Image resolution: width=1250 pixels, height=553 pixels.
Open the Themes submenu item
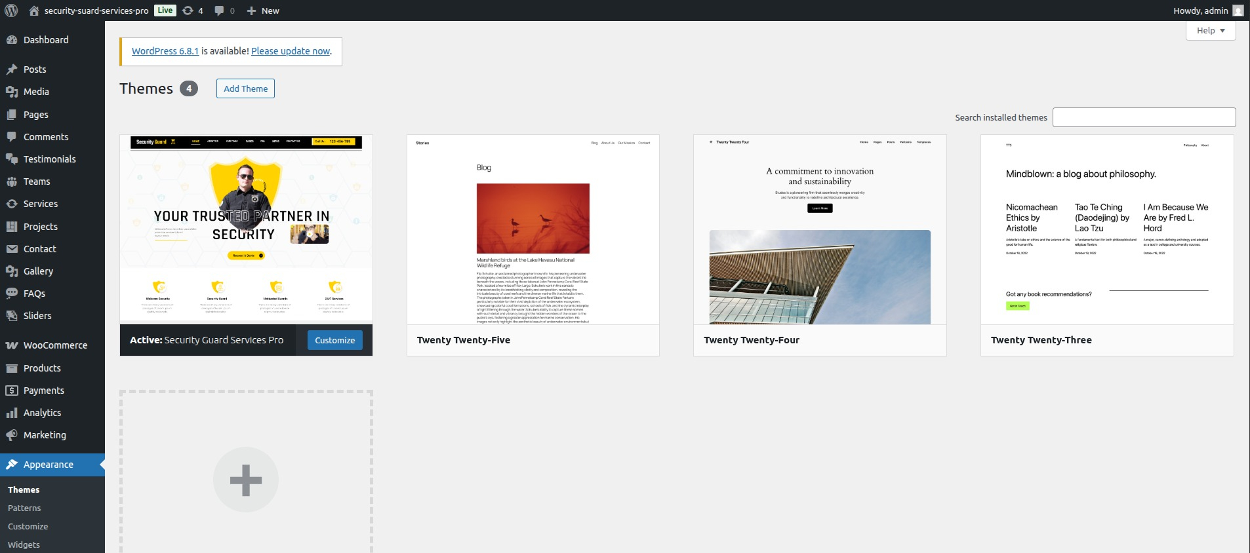tap(24, 489)
